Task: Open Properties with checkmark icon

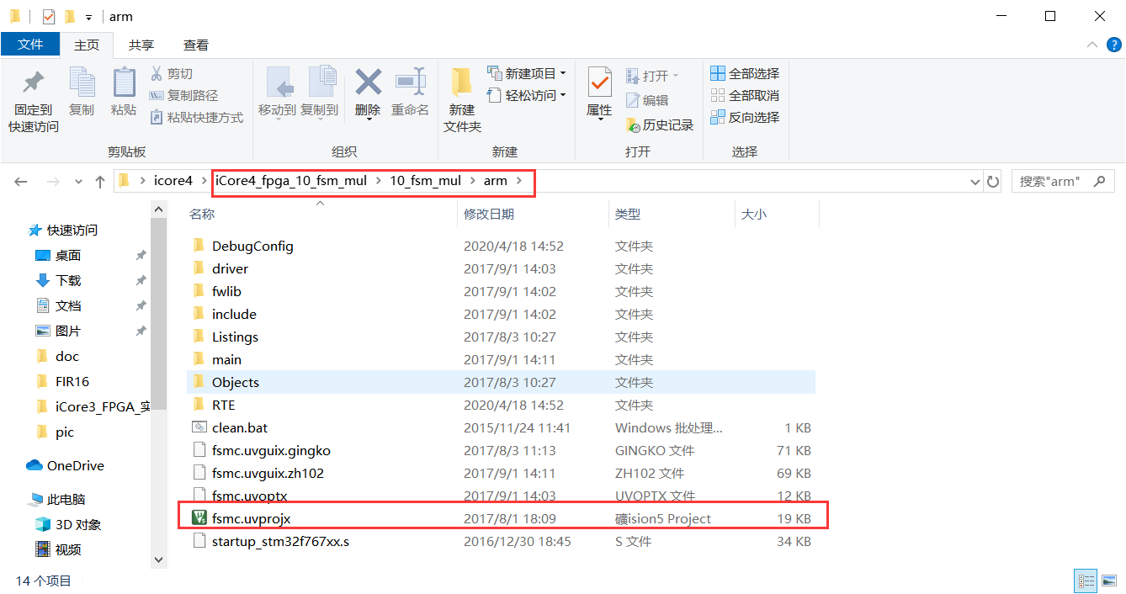Action: 599,84
